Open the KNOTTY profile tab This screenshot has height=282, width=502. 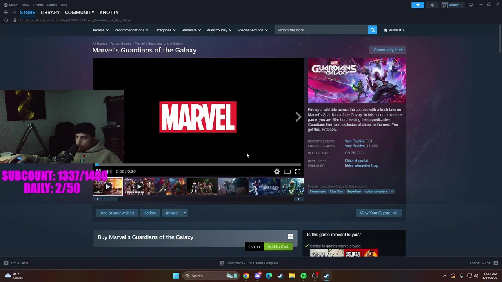pyautogui.click(x=109, y=13)
